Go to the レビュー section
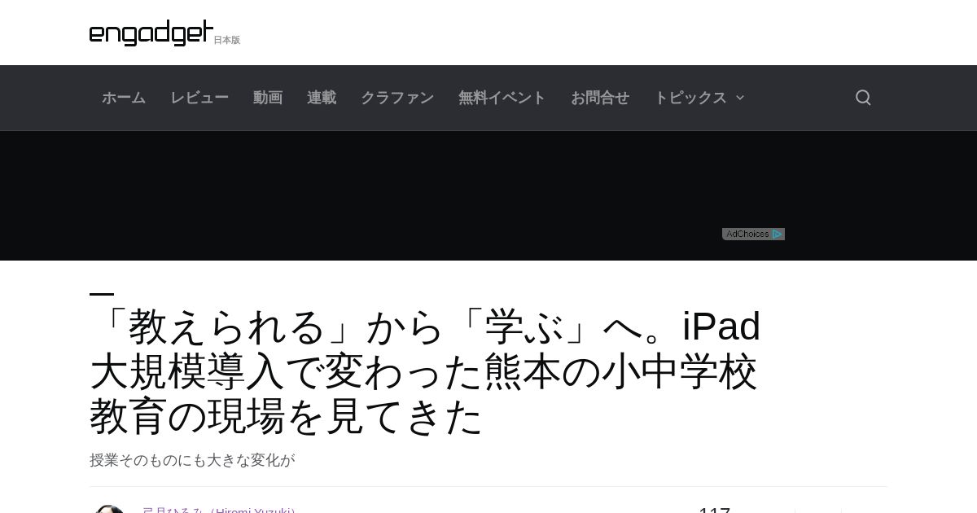The image size is (977, 513). pos(199,98)
